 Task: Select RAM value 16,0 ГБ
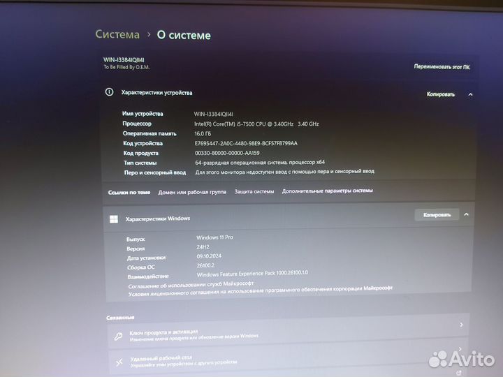pyautogui.click(x=203, y=133)
